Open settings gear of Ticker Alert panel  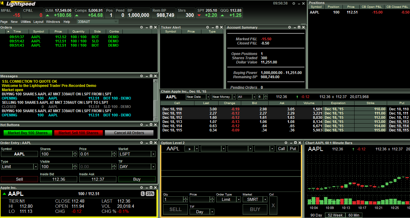click(x=208, y=27)
